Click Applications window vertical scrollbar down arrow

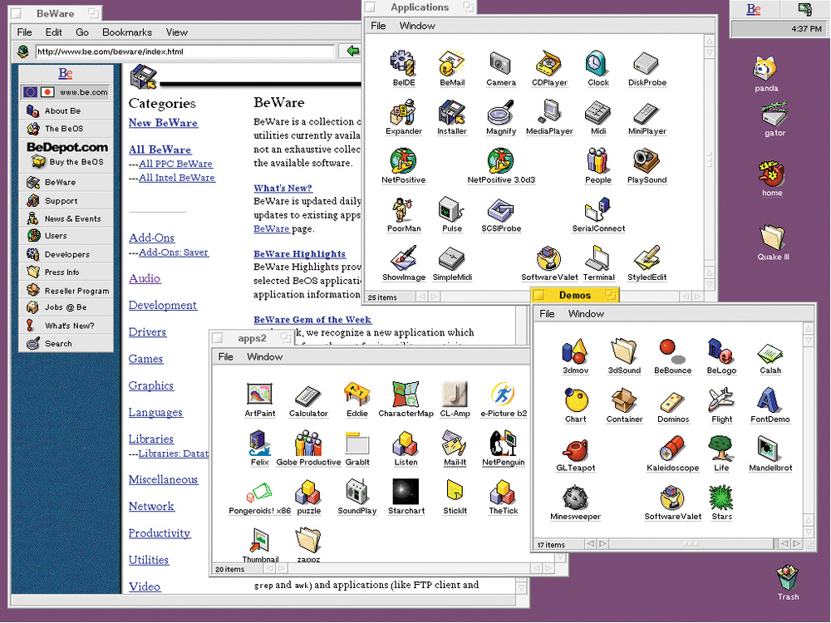(x=710, y=284)
